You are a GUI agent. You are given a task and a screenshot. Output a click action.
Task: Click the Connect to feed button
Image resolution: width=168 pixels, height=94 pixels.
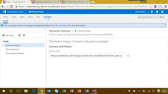(82, 31)
